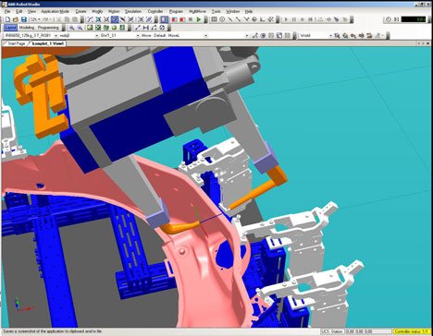Image resolution: width=433 pixels, height=336 pixels.
Task: Click the greyed simulation play icon
Action: coord(286,19)
